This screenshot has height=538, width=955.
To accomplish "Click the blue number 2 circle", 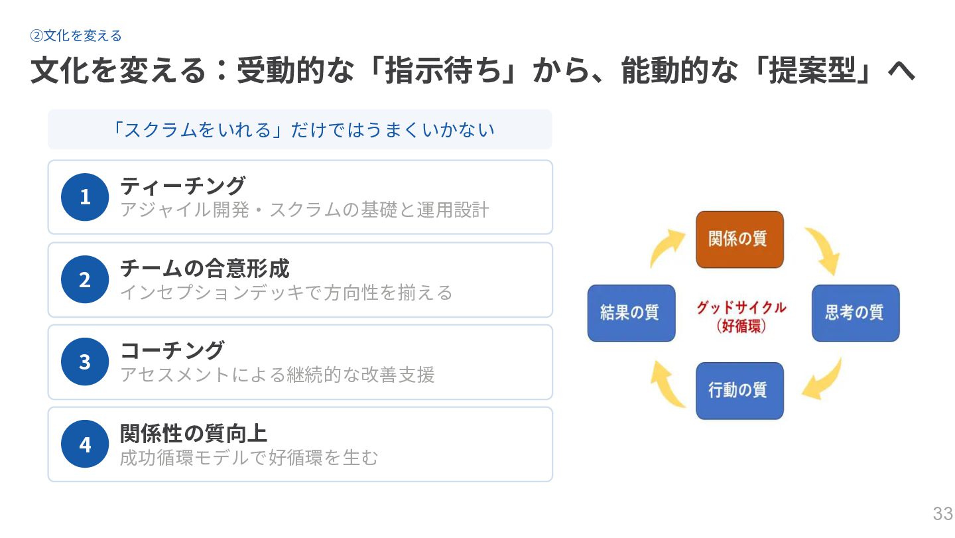I will (x=85, y=279).
